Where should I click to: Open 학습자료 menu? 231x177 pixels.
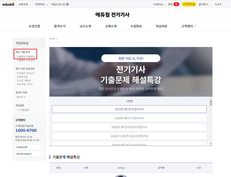click(x=161, y=26)
